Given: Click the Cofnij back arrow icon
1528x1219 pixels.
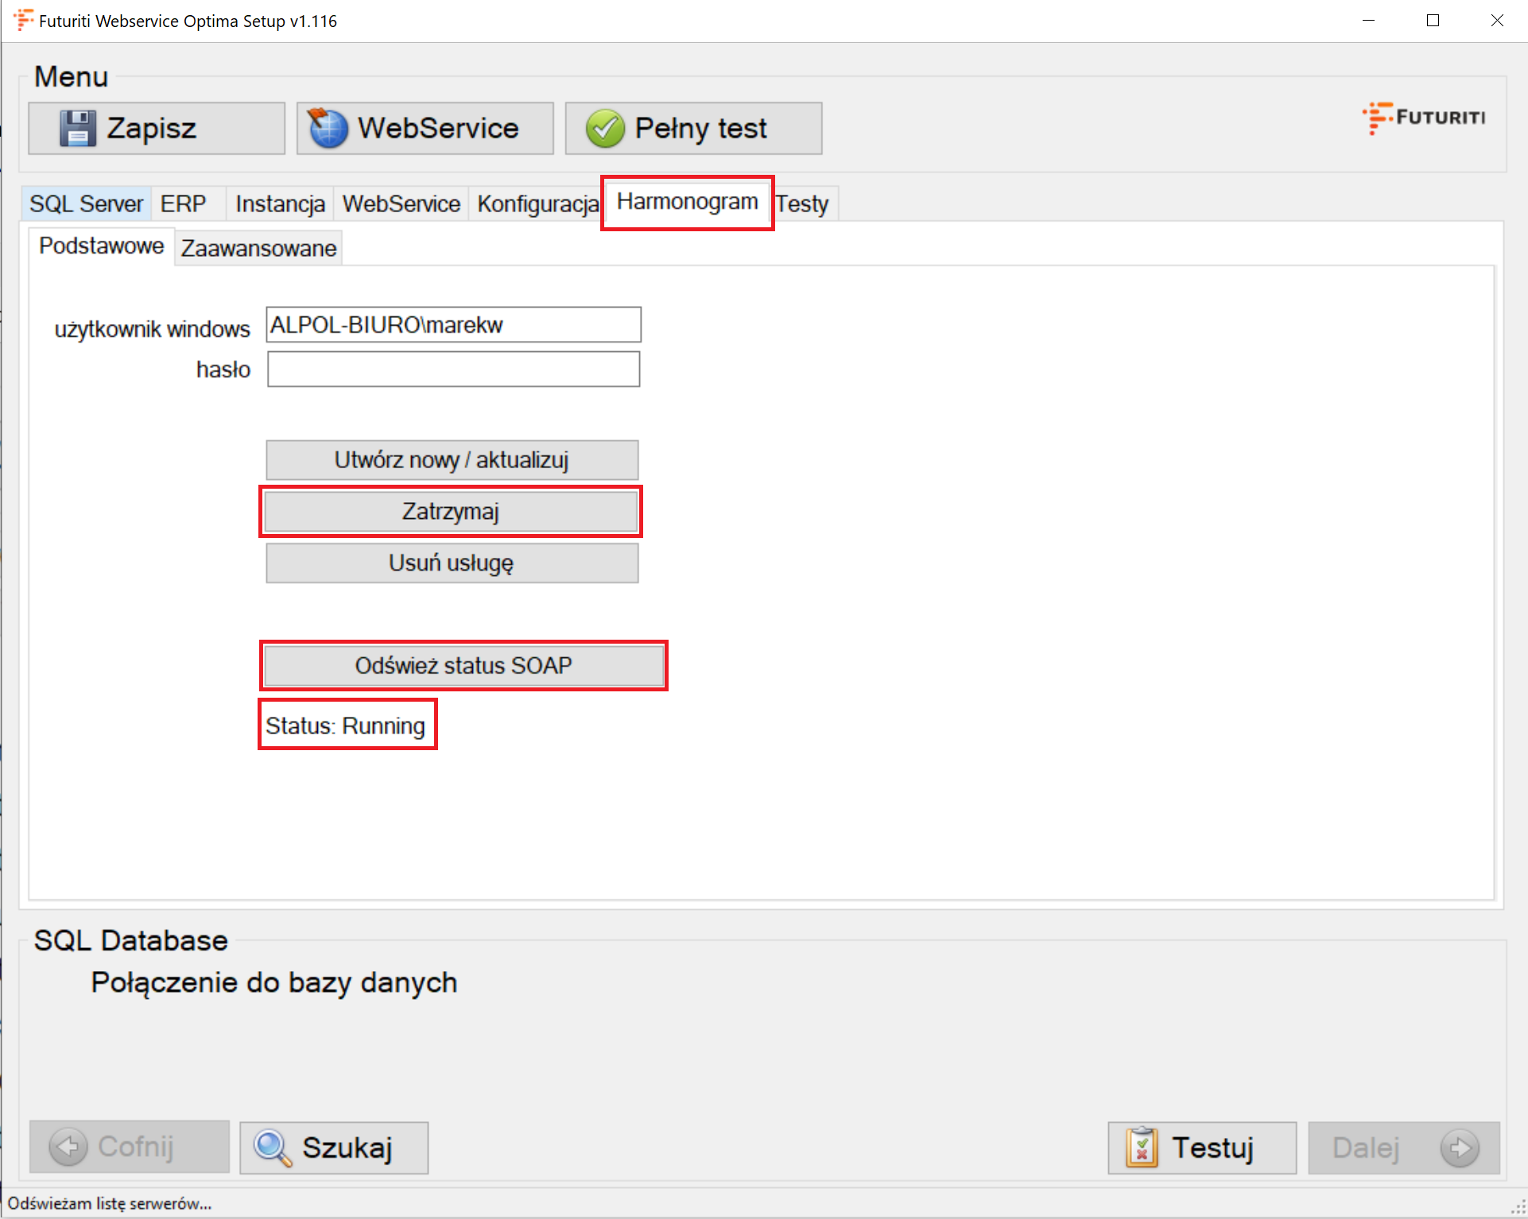Looking at the screenshot, I should pyautogui.click(x=68, y=1147).
